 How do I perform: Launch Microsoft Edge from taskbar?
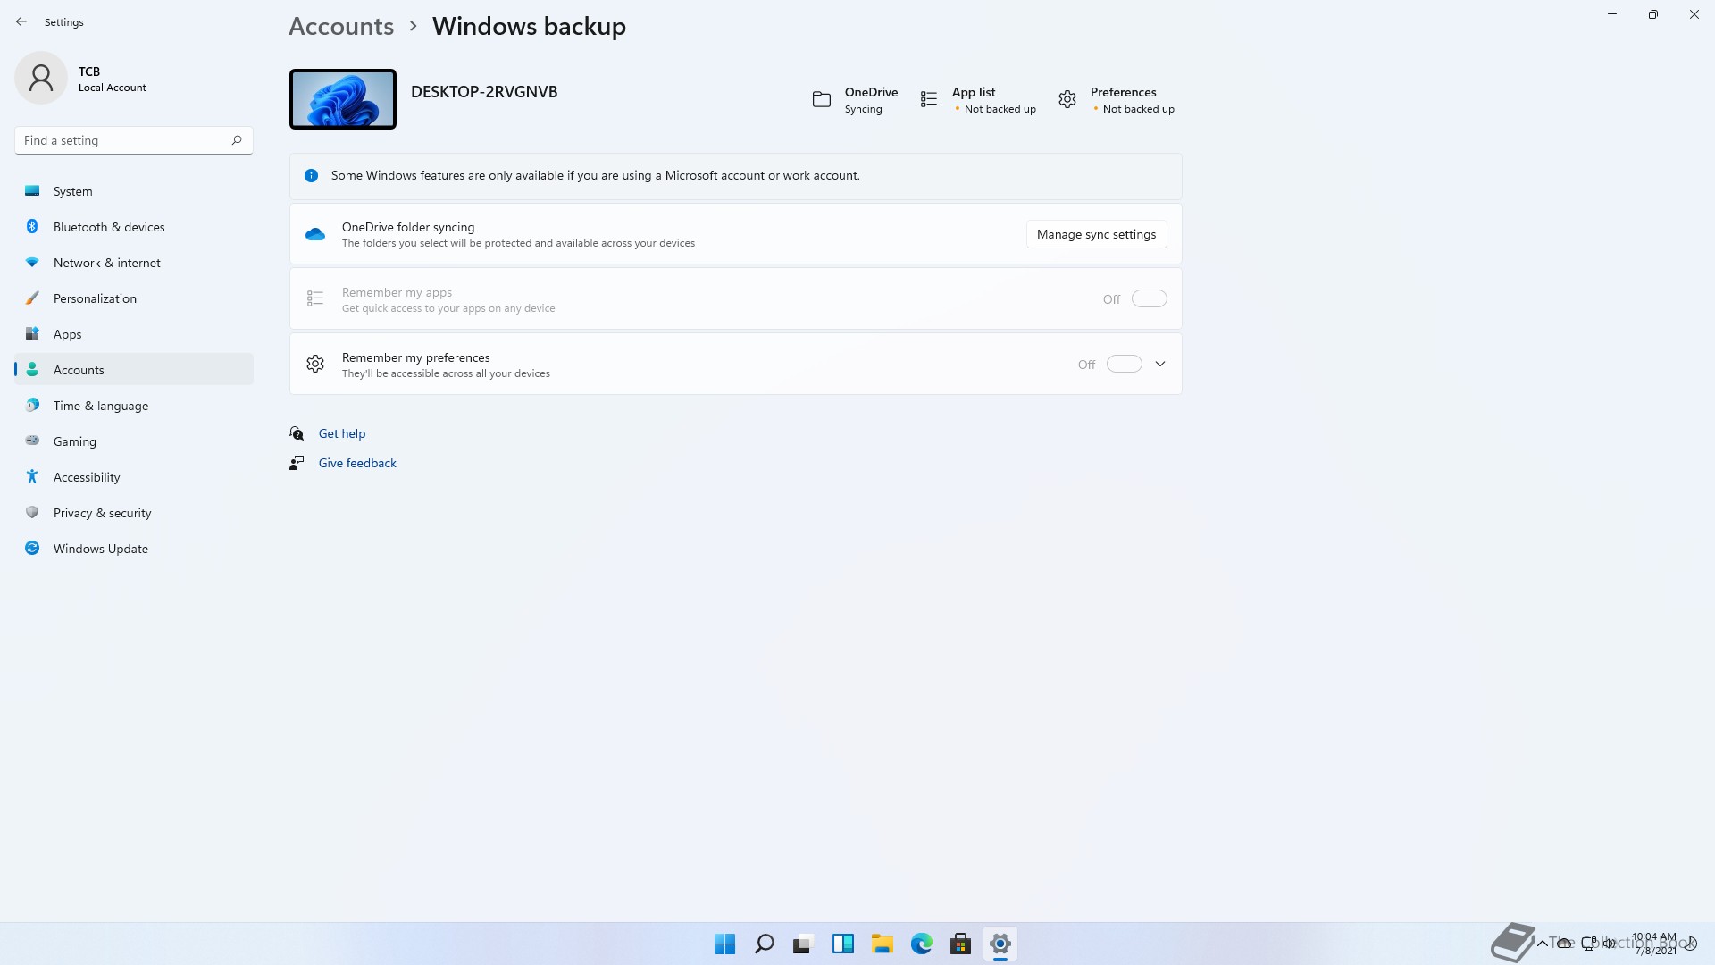[x=921, y=944]
